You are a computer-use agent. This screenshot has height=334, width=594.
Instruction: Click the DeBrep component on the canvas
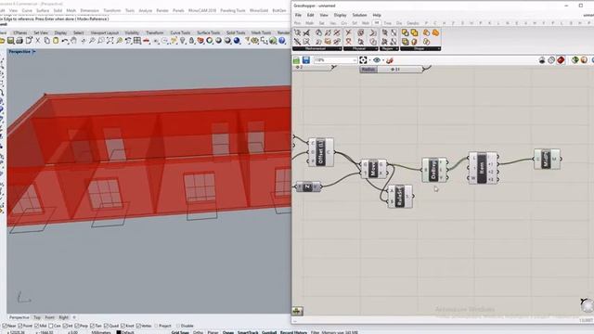point(434,170)
